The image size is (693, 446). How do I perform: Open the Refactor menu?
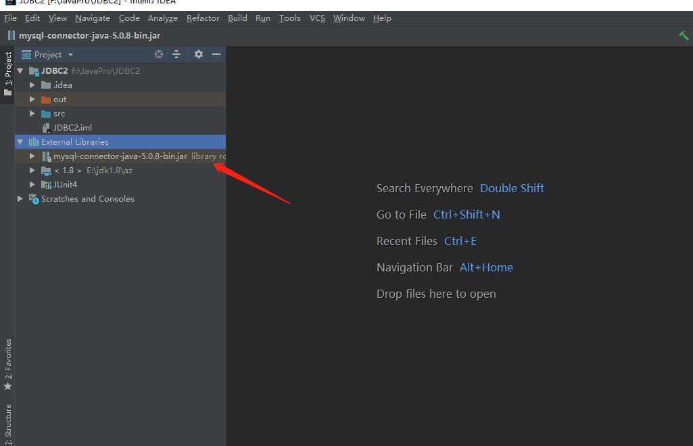click(x=203, y=18)
